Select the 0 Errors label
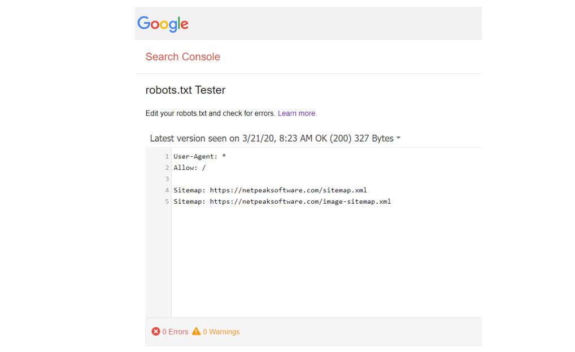The image size is (575, 352). tap(175, 332)
